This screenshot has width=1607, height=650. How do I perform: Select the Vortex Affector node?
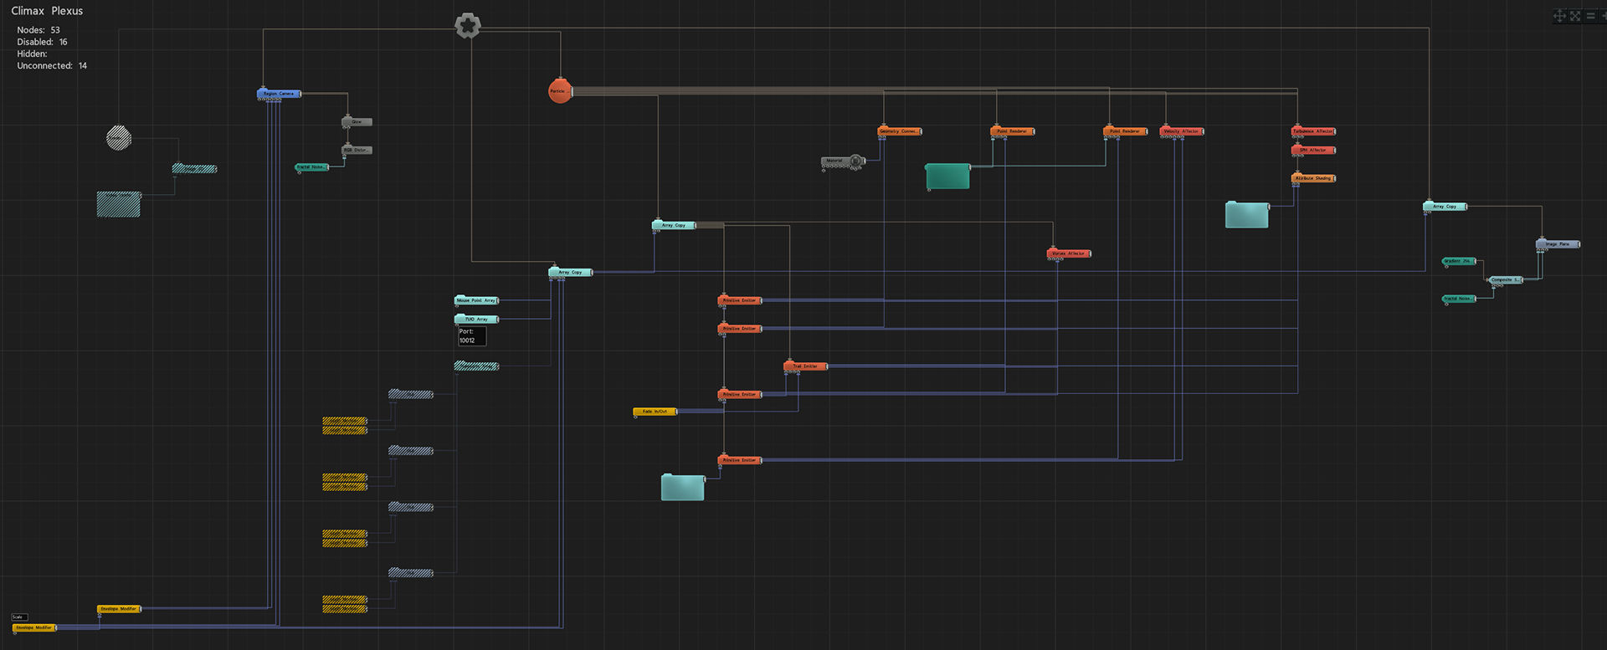[x=1069, y=253]
